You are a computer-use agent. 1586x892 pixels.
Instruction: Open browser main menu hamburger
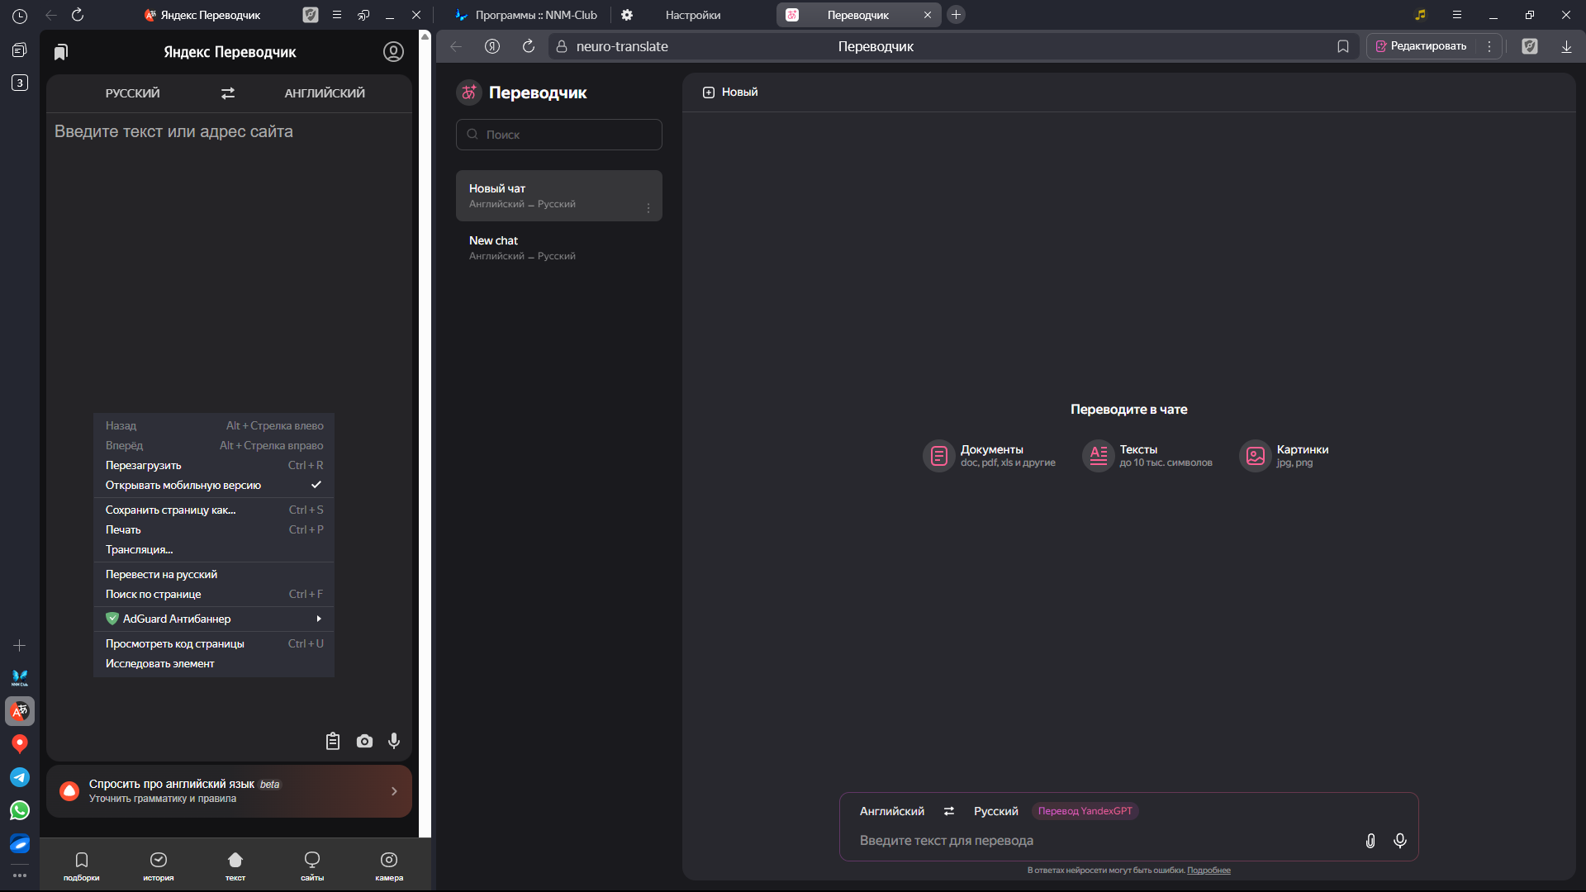click(1457, 15)
